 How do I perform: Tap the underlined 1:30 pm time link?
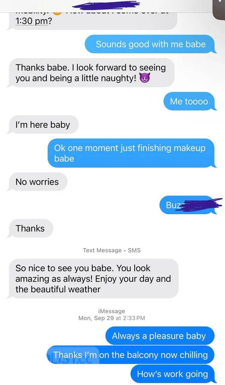32,22
